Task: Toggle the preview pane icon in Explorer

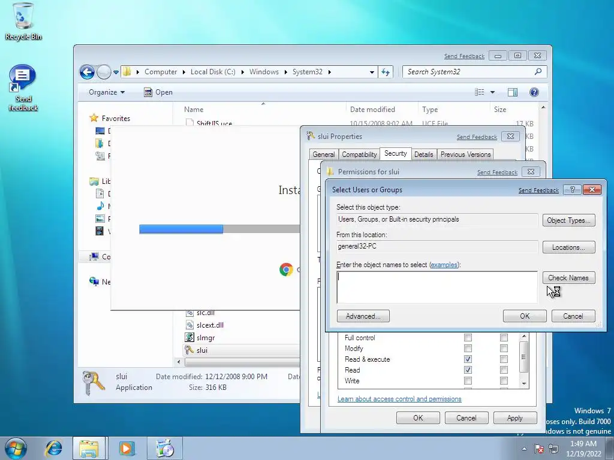Action: 513,92
